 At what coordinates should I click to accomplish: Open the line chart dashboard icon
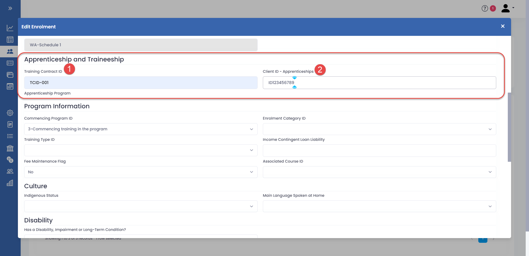point(10,28)
